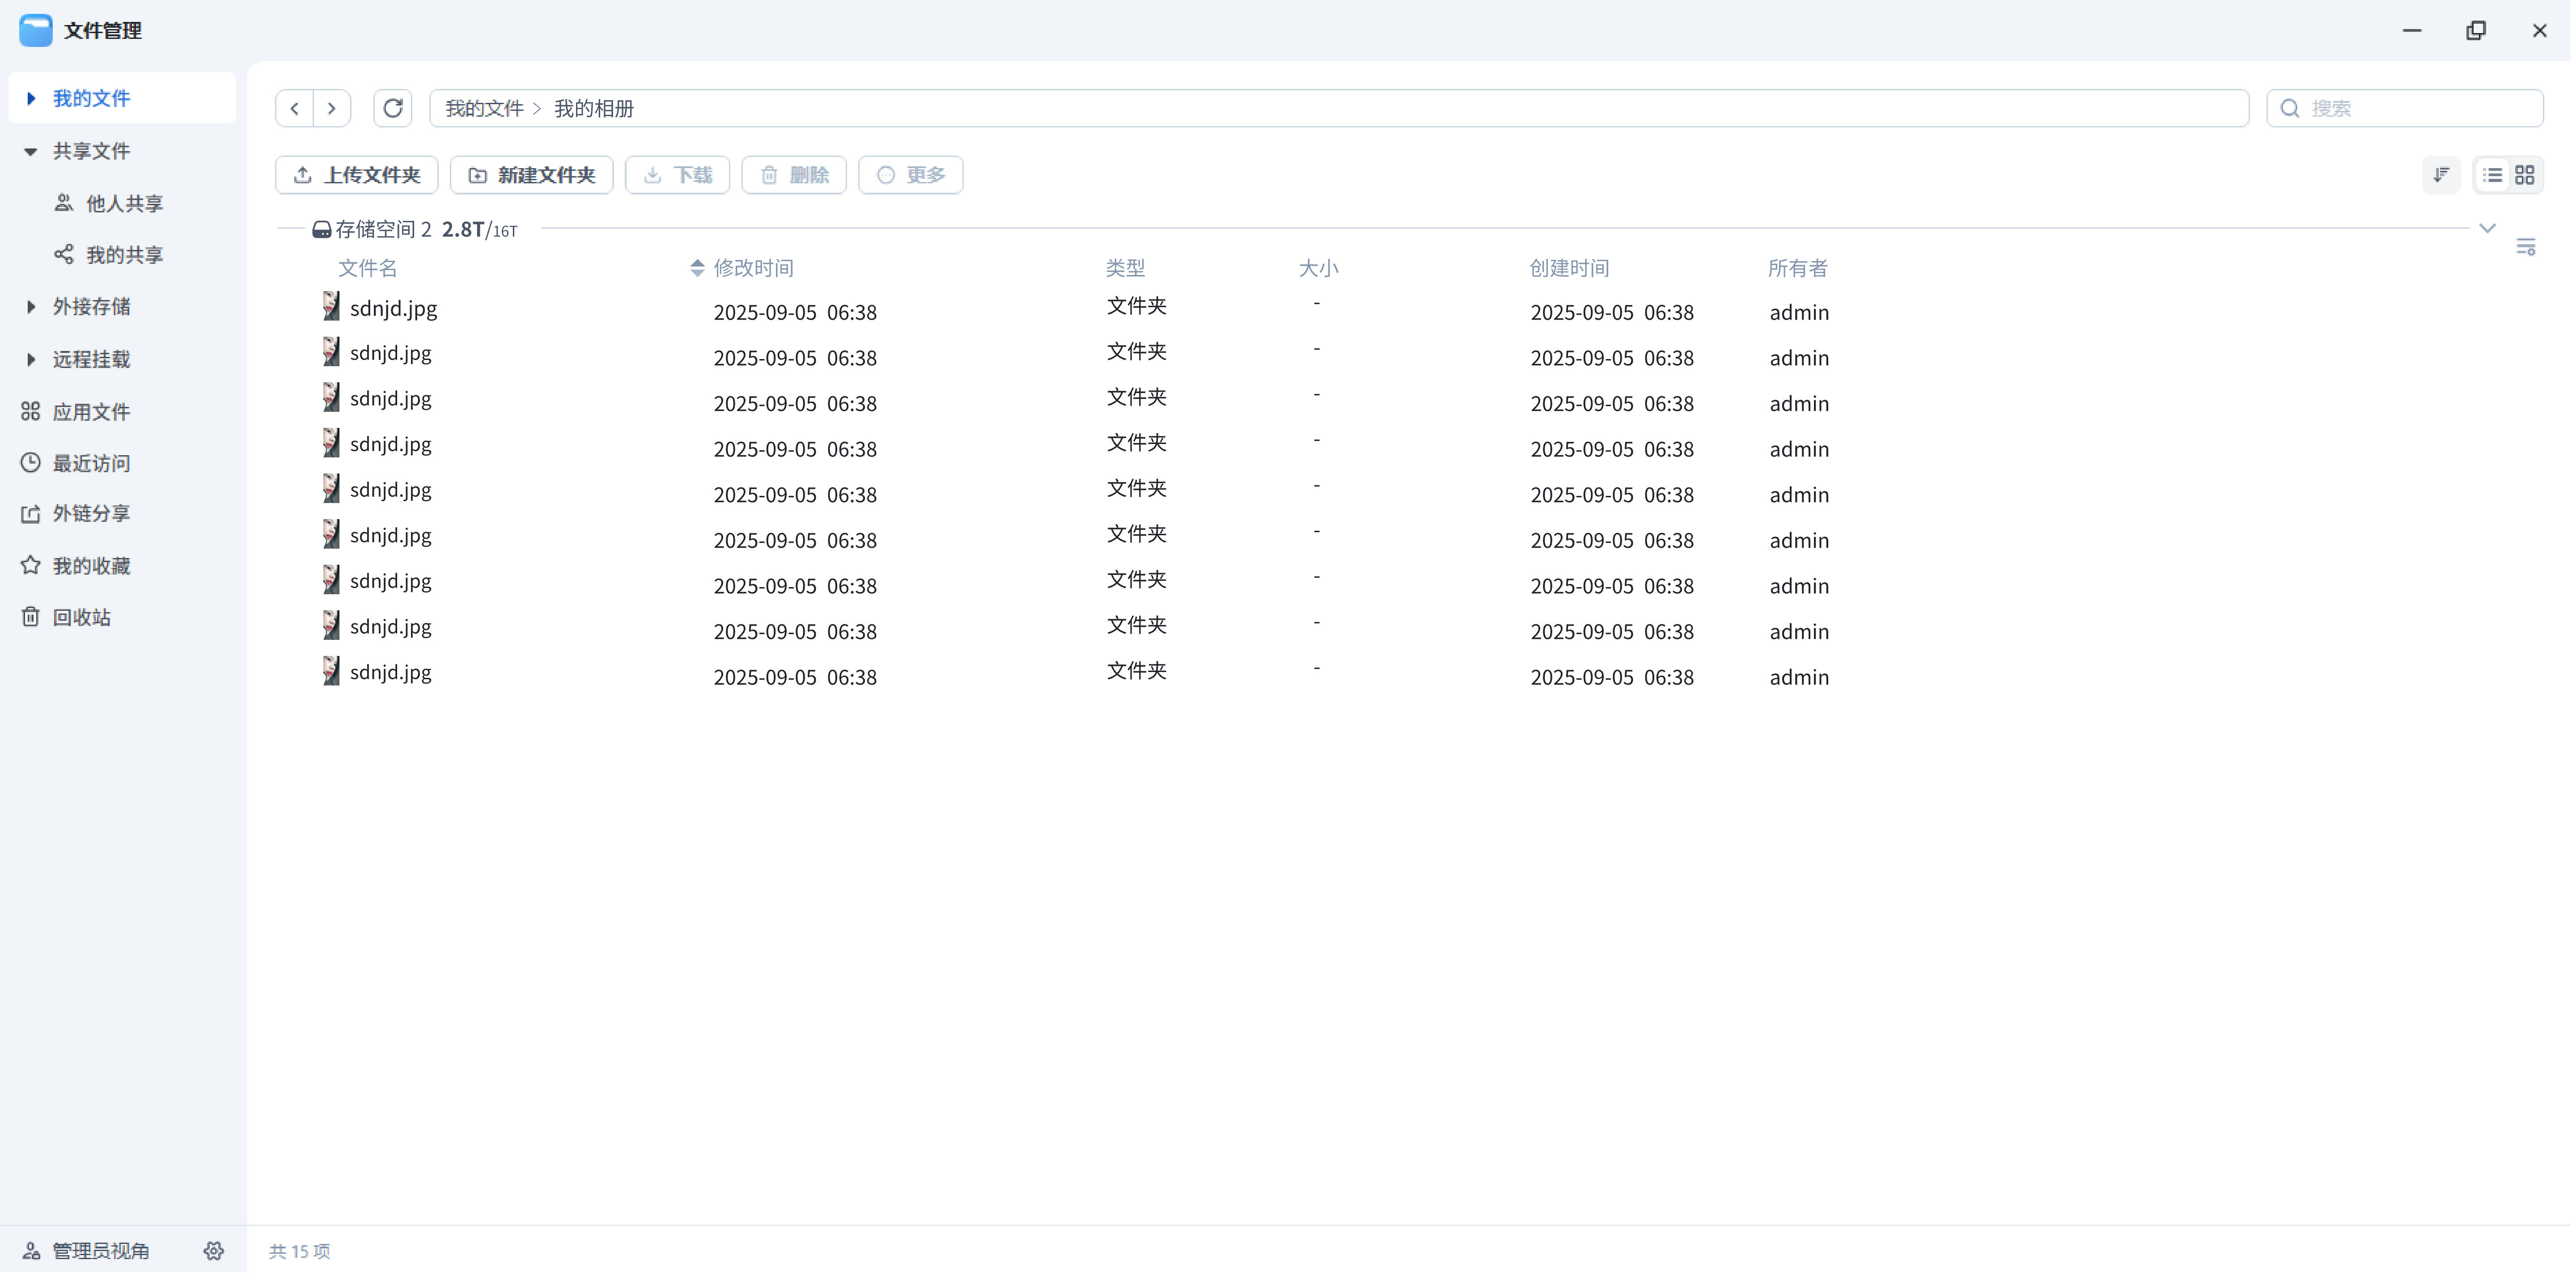Viewport: 2576px width, 1273px height.
Task: Open column settings icon at table right
Action: click(x=2525, y=247)
